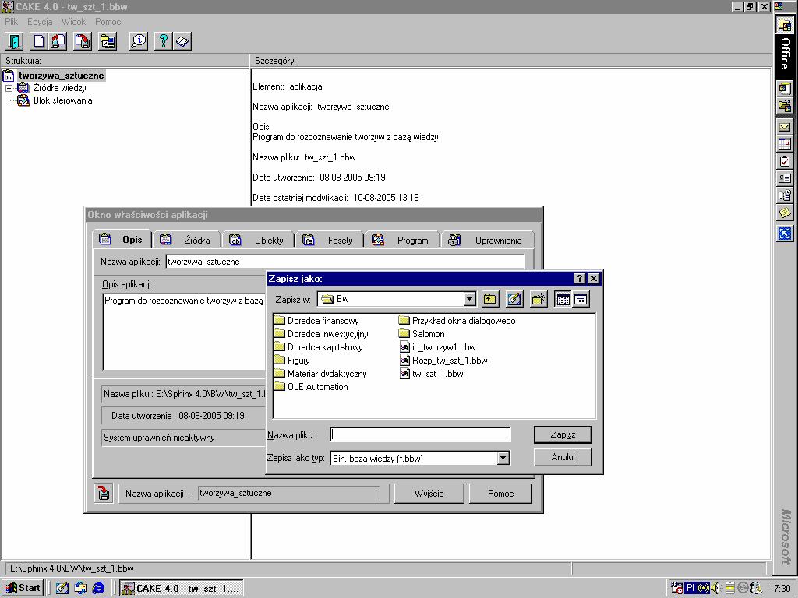Select the OLE Automation folder
798x598 pixels.
[x=312, y=387]
